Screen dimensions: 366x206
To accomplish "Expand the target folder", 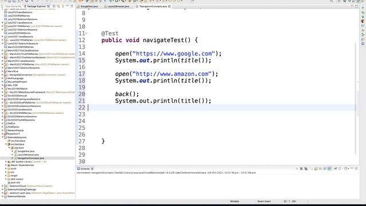I will pos(6,176).
